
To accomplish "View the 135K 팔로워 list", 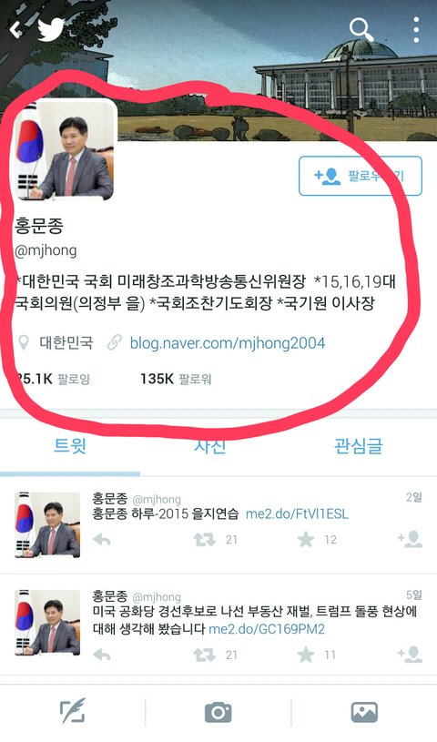I will click(176, 379).
